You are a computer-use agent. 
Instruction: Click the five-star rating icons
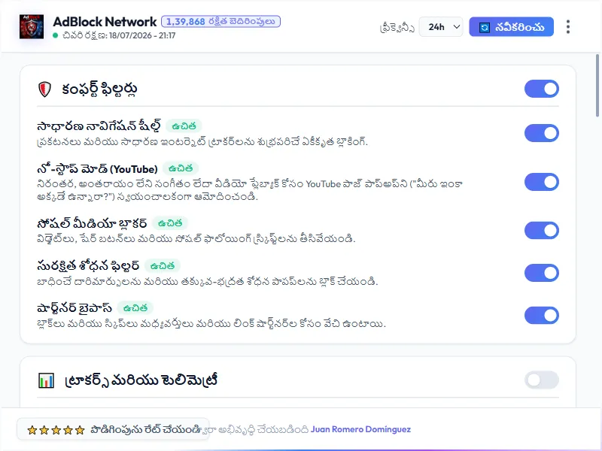click(x=56, y=430)
